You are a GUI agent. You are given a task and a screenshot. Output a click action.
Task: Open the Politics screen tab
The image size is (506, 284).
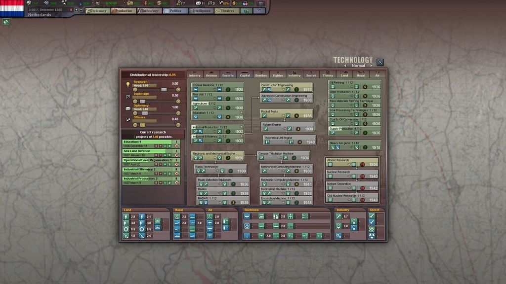coord(175,11)
